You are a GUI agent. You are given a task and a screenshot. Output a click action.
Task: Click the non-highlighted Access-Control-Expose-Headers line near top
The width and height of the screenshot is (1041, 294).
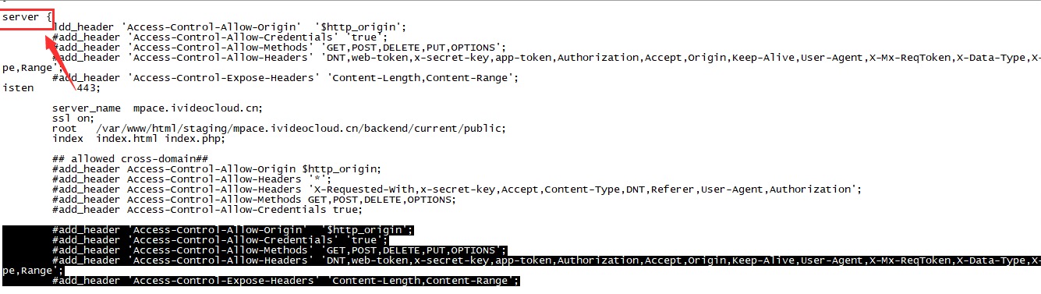tap(285, 77)
